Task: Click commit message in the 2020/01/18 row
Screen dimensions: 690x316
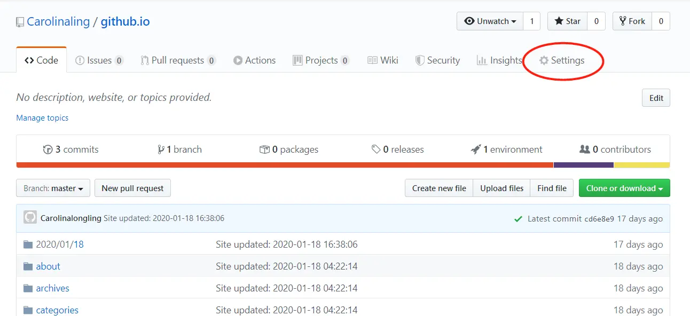Action: coord(287,244)
